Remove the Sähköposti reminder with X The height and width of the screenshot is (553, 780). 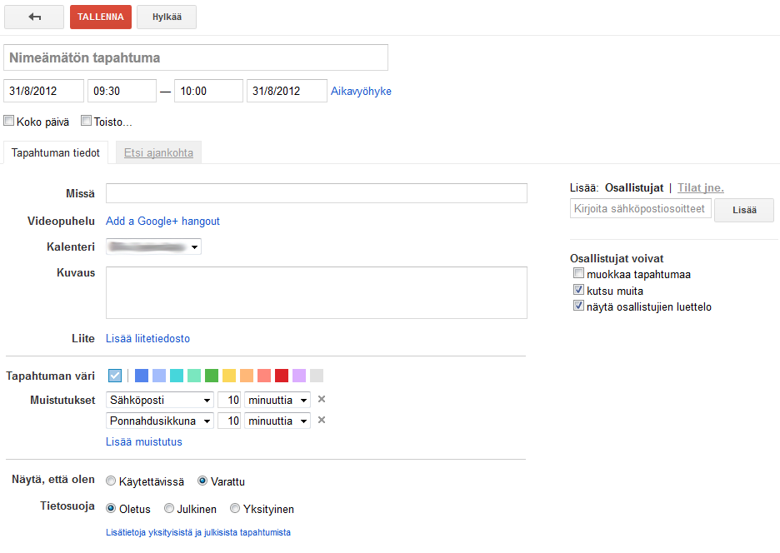tap(322, 401)
